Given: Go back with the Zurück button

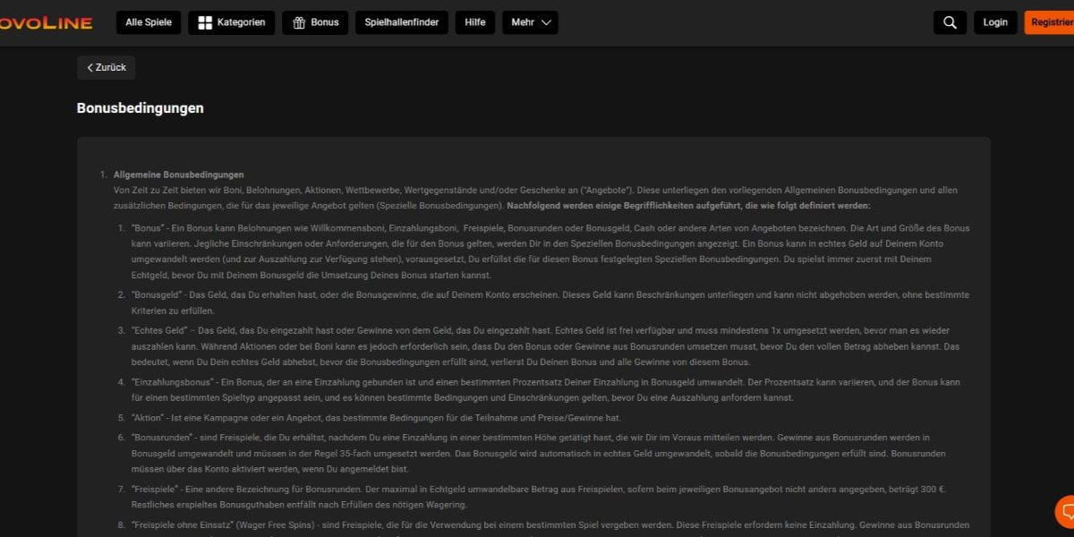Looking at the screenshot, I should pos(107,67).
